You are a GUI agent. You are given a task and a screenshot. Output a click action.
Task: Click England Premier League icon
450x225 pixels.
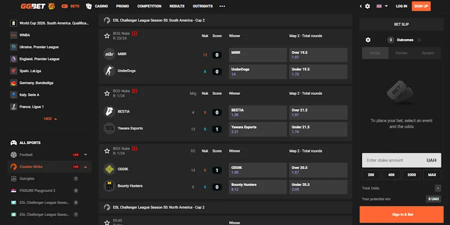click(x=13, y=59)
